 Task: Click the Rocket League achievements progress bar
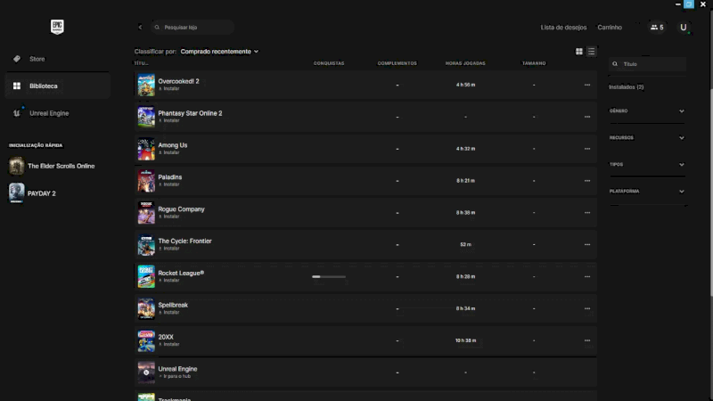(x=329, y=277)
